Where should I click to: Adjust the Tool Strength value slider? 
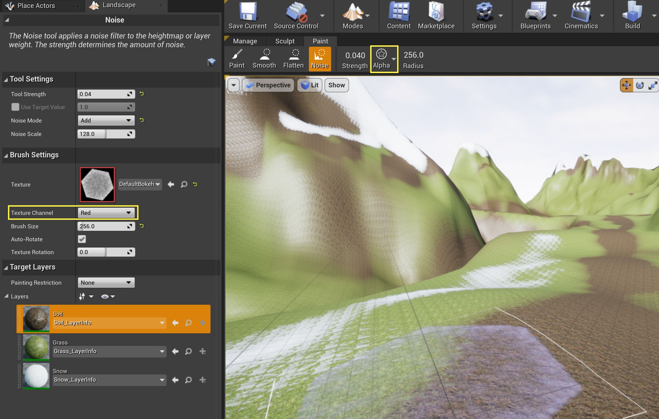(106, 94)
